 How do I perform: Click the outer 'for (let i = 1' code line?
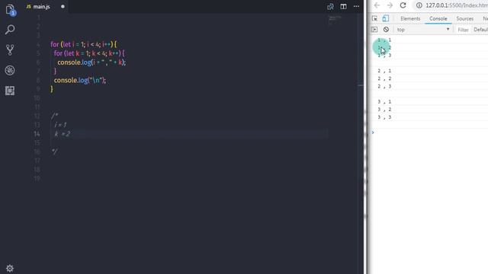(x=83, y=44)
